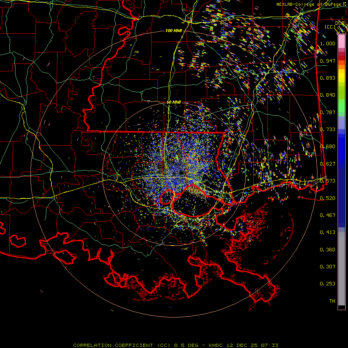Click the 0.840 legend value
The image size is (348, 348).
click(328, 95)
